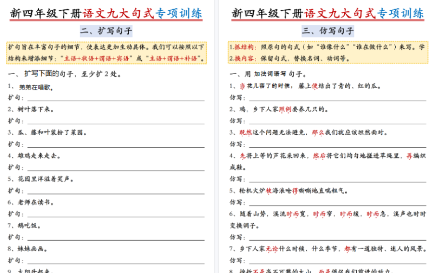Click the sentence "妹妹画画。"
The height and width of the screenshot is (273, 433).
pos(32,249)
